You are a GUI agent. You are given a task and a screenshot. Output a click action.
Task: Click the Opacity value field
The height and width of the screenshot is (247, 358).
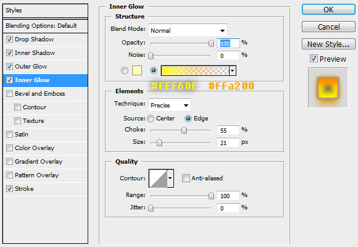pos(228,43)
